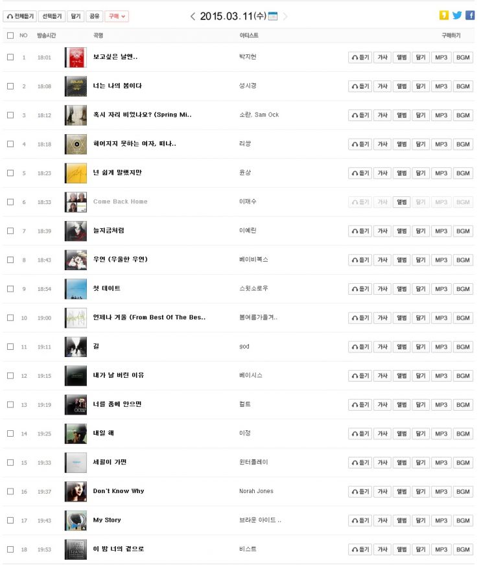The width and height of the screenshot is (481, 565).
Task: View lyrics (가사) for 첫 데이트
Action: tap(382, 289)
